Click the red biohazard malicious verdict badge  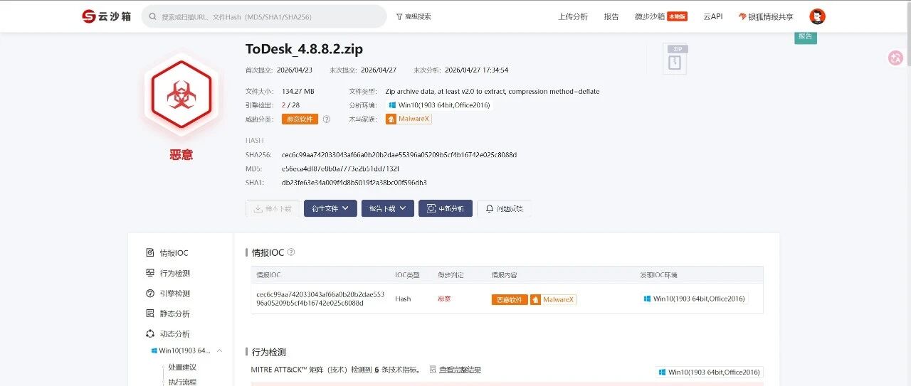181,94
